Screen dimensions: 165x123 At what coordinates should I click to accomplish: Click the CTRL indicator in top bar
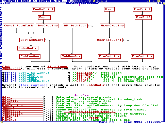(x=151, y=1)
